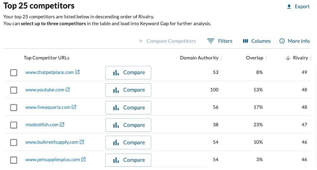Click the Filters funnel icon
This screenshot has width=317, height=170.
(211, 41)
